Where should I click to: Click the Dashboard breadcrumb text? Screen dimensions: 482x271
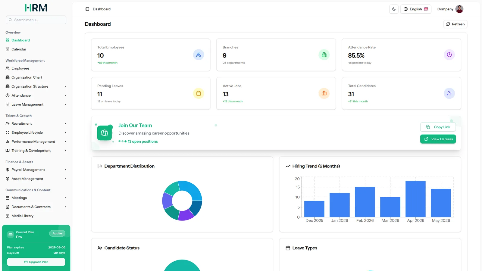coord(102,9)
